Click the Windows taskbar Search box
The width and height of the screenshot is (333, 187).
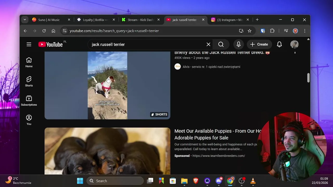coord(115,181)
